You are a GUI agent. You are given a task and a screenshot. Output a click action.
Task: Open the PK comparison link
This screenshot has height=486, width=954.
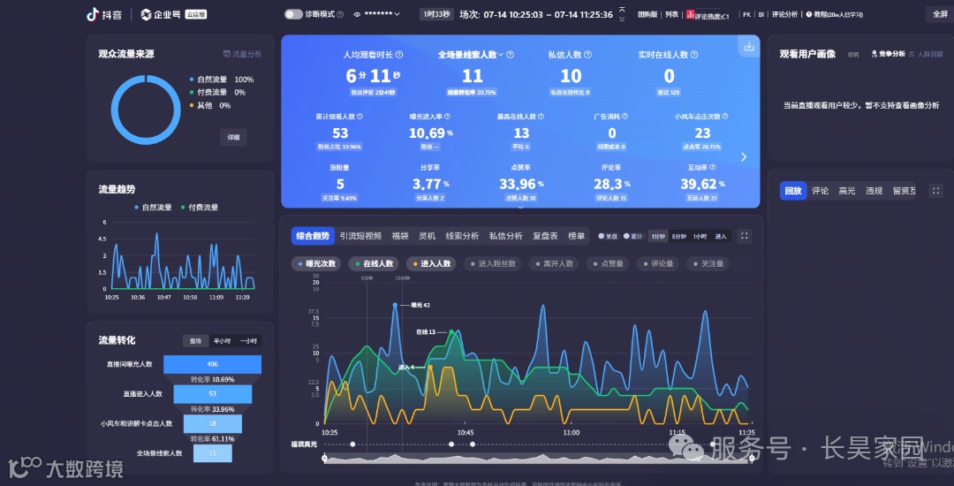[746, 15]
